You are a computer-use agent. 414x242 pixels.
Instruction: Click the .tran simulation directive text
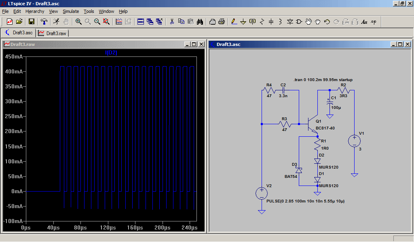tap(323, 79)
